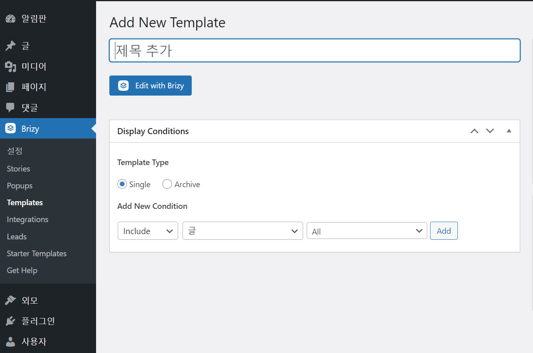
Task: Click the comments speech bubble icon
Action: point(10,108)
